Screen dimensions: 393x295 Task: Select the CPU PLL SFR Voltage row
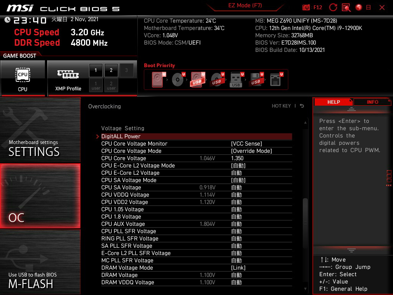point(196,231)
